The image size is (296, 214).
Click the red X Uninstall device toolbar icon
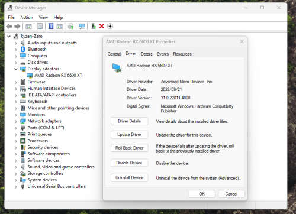(x=102, y=26)
